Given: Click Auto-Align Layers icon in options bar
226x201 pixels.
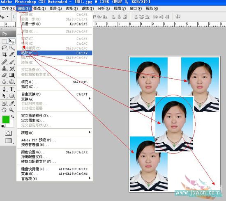Looking at the screenshot, I should [x=178, y=17].
